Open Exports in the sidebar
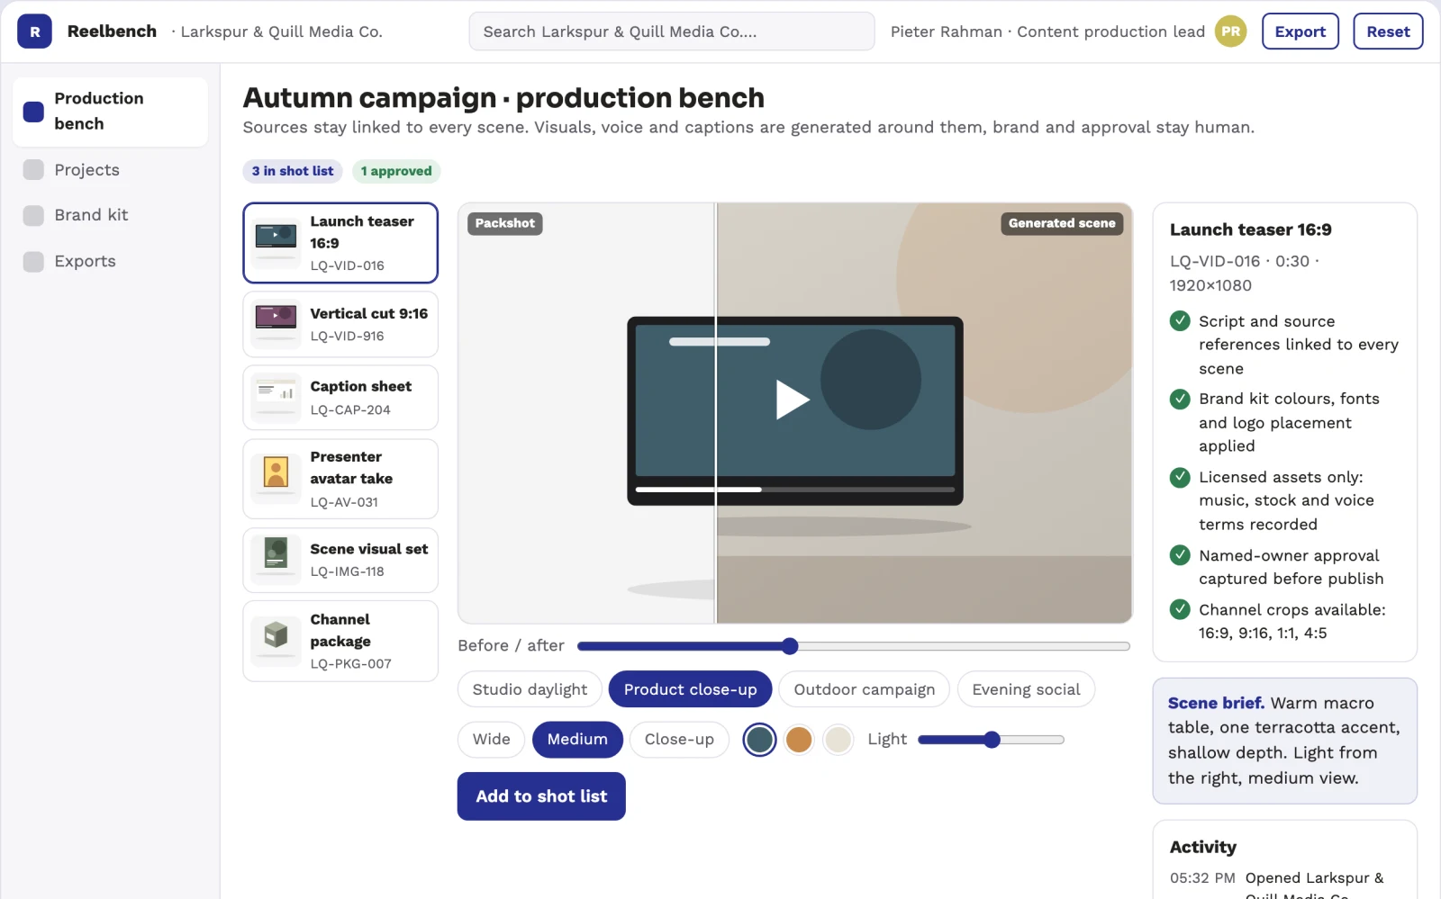The image size is (1441, 899). (x=111, y=261)
